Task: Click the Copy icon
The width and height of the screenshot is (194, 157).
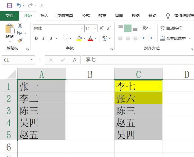Action: [20, 33]
